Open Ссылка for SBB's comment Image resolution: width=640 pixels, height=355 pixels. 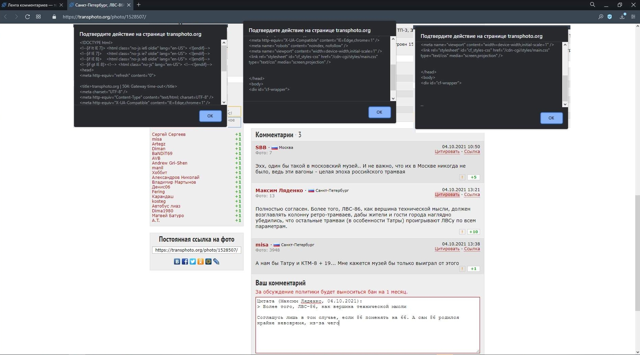tap(472, 152)
